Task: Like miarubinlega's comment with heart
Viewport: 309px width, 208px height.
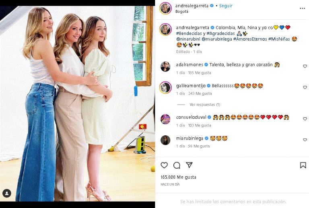Action: point(305,140)
